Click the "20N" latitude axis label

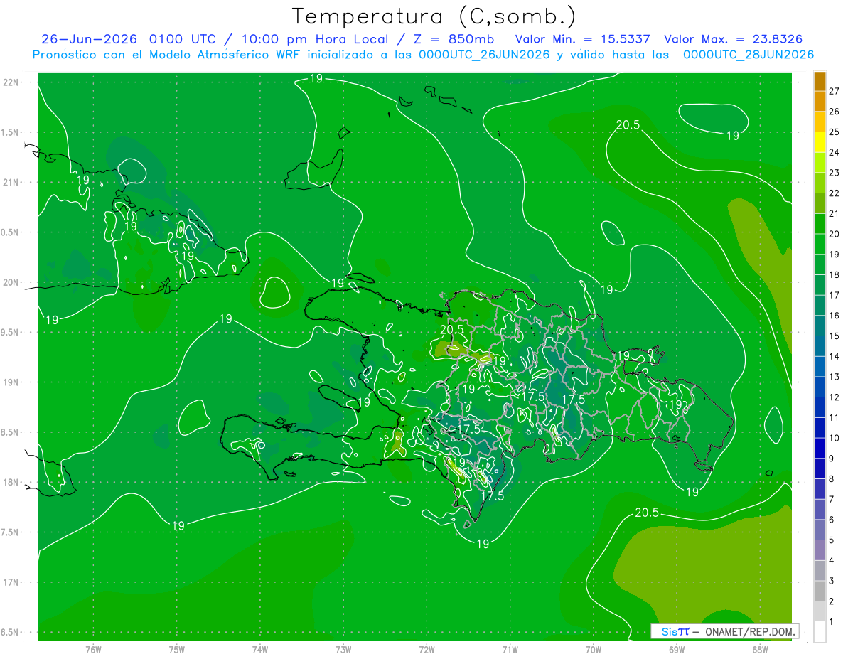click(x=11, y=282)
